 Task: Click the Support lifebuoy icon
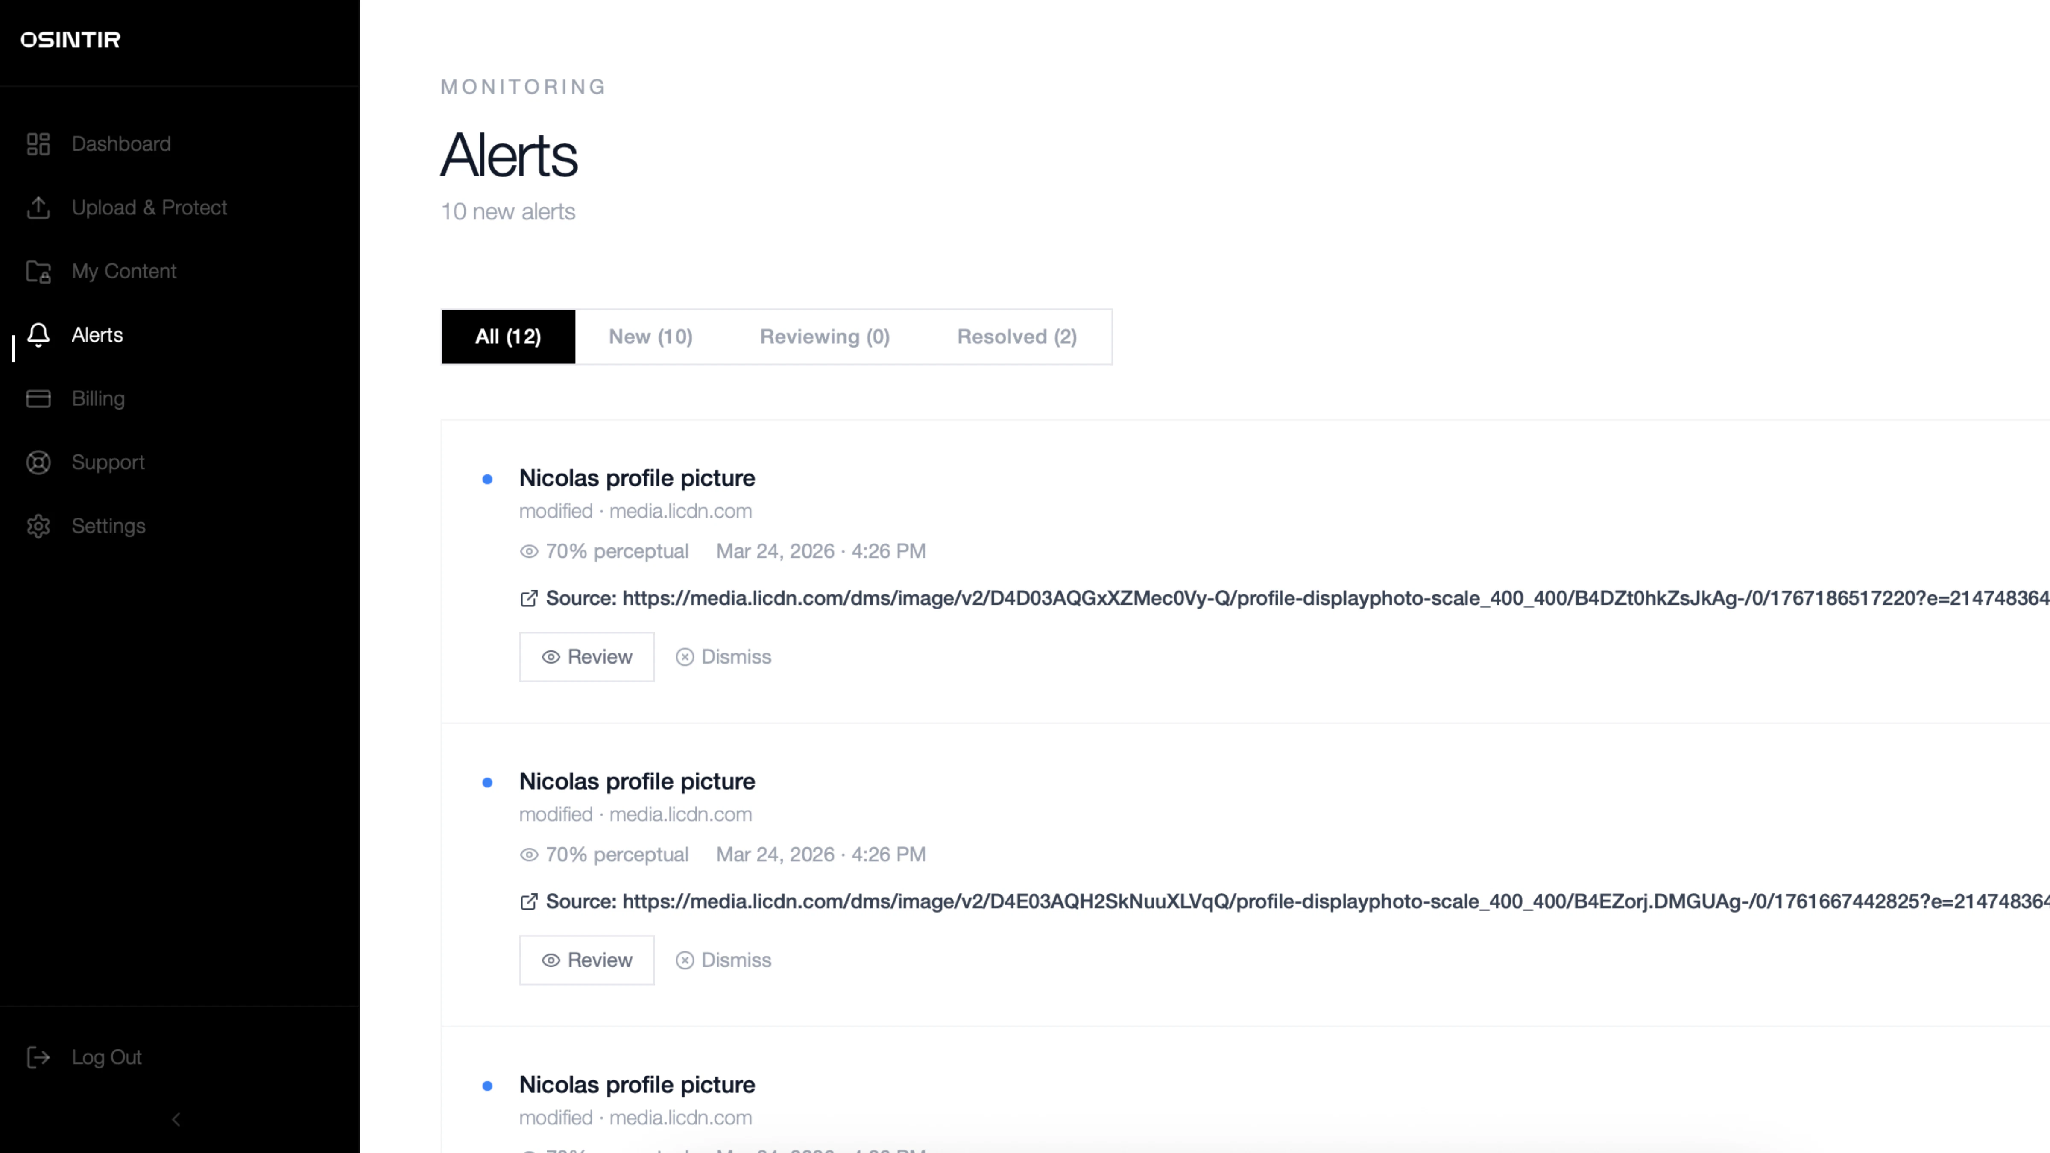38,462
